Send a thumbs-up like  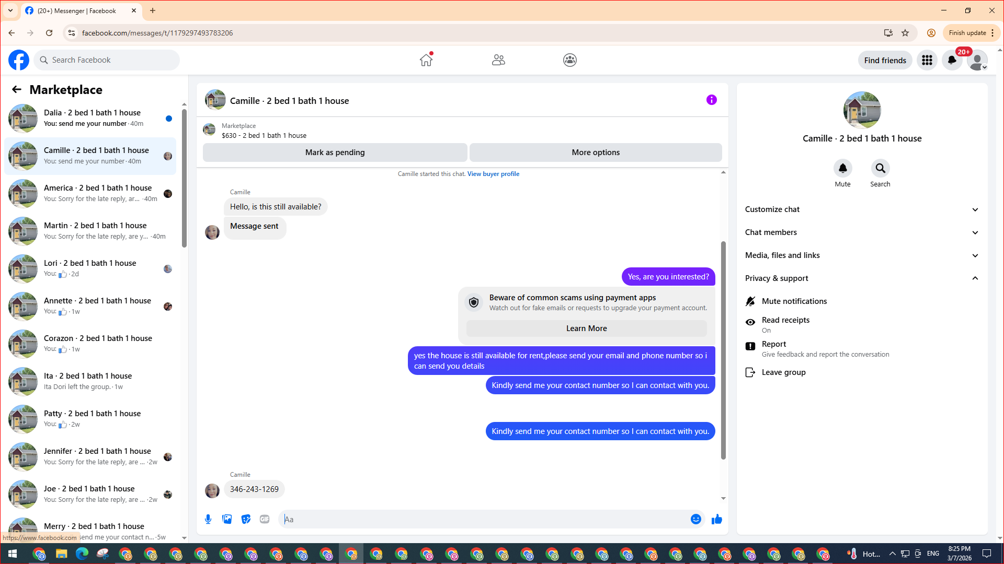coord(717,519)
